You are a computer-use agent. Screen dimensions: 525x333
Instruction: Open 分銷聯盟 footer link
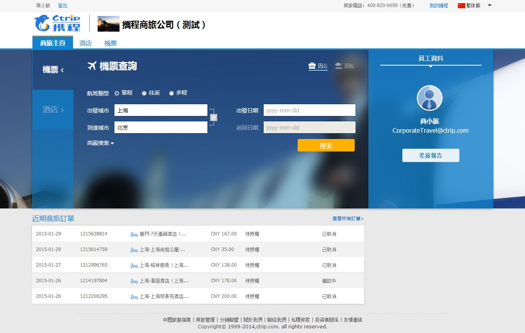229,320
